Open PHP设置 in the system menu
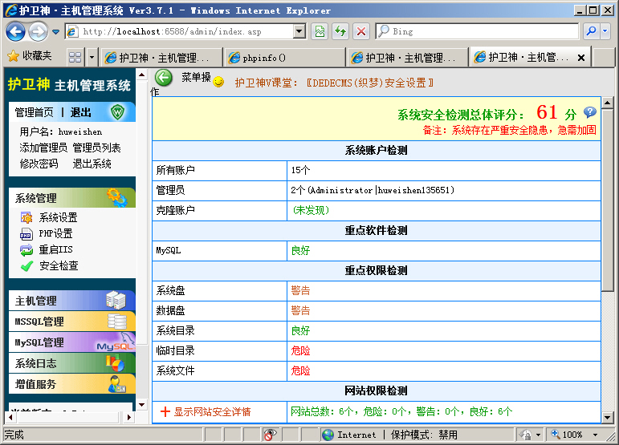Image resolution: width=619 pixels, height=445 pixels. (x=55, y=233)
